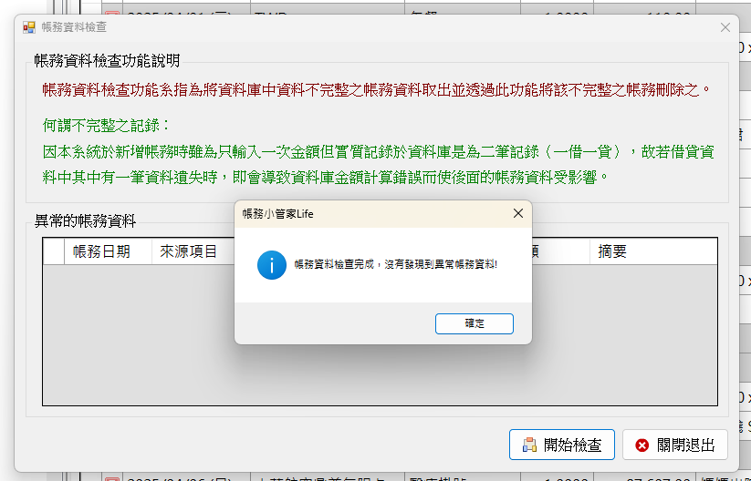Click the row selector header cell in the grid

point(54,251)
